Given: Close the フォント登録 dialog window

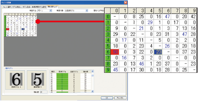Looking at the screenshot, I should (125, 2).
